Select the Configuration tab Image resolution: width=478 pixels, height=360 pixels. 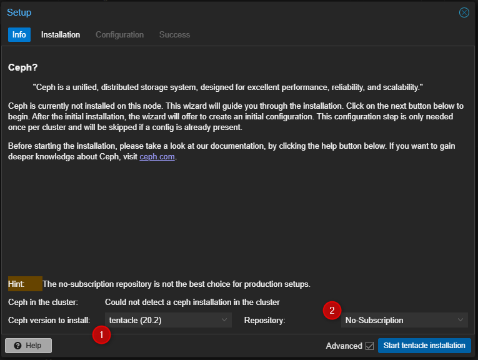(120, 35)
